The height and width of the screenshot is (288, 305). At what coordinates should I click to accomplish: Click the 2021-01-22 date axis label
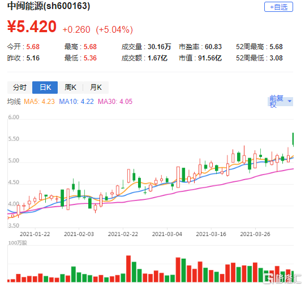35,234
